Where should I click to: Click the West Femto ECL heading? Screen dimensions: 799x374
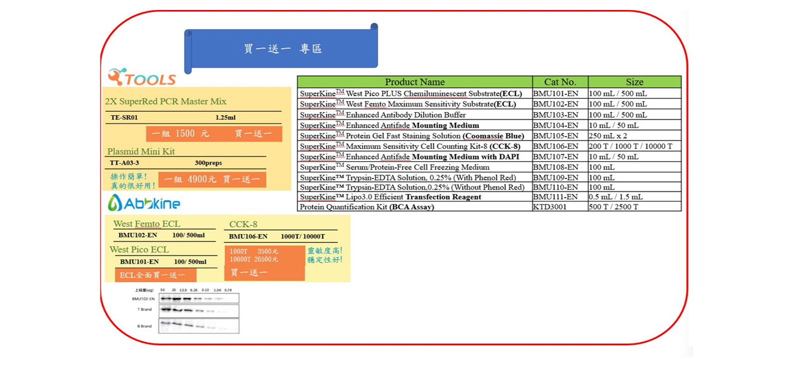pos(147,224)
